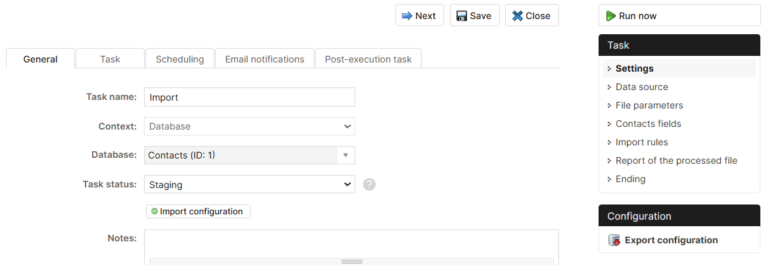
Task: Click the blue X Close icon
Action: point(517,16)
